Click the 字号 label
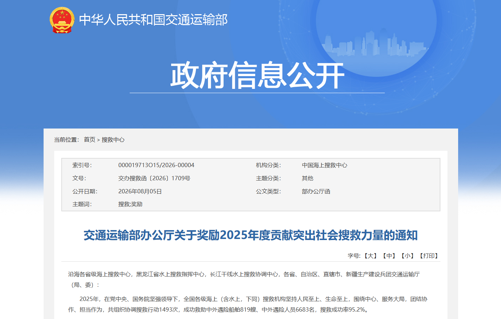 point(354,256)
